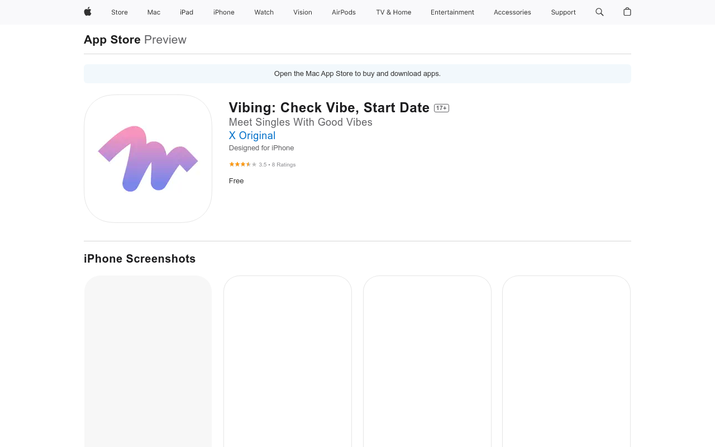
Task: Open the Support menu item
Action: pyautogui.click(x=563, y=12)
